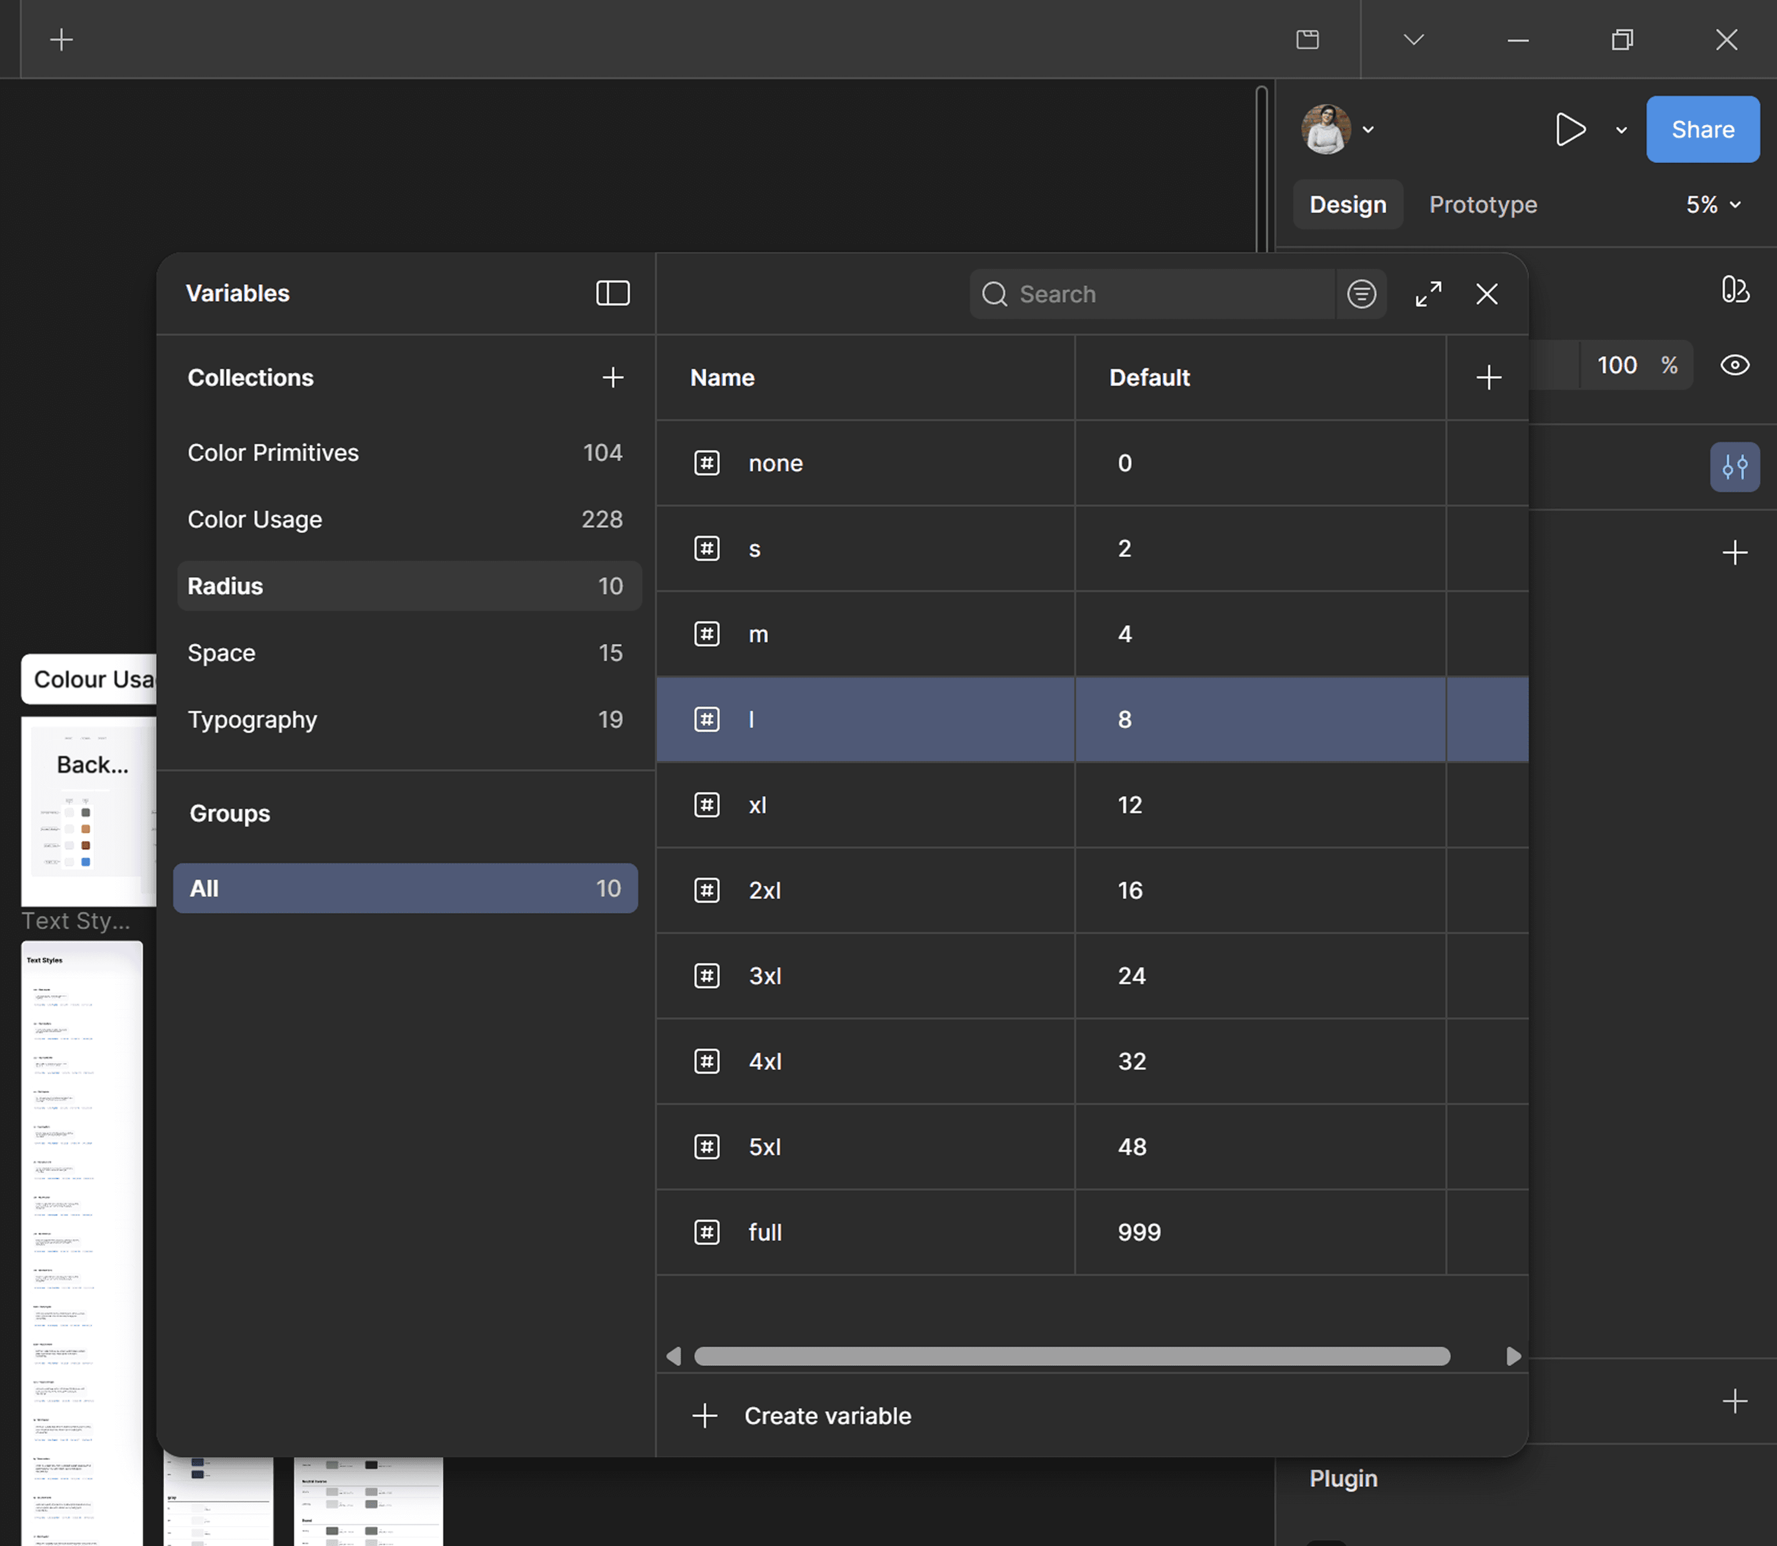This screenshot has width=1777, height=1546.
Task: Toggle layer visibility eye icon
Action: click(1734, 365)
